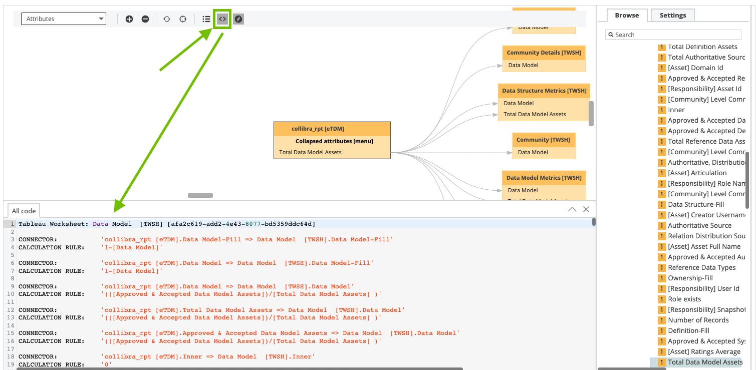Viewport: 756px width, 370px height.
Task: Expand Collapsed attributes menu on collibra_rpt node
Action: 334,141
